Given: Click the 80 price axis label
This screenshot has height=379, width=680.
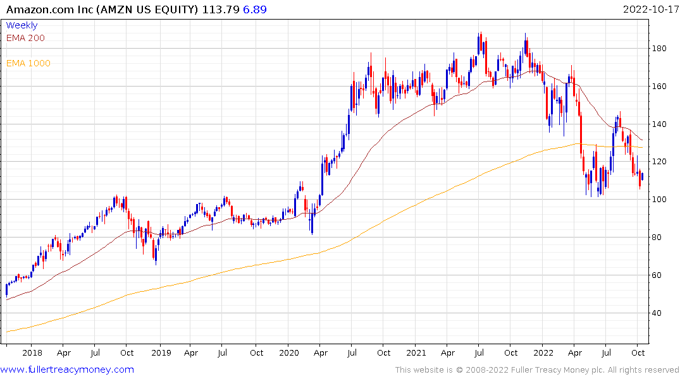Looking at the screenshot, I should pos(657,238).
